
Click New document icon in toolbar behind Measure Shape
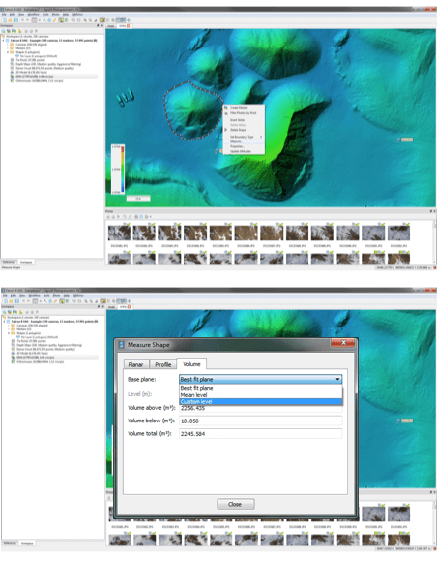click(5, 301)
